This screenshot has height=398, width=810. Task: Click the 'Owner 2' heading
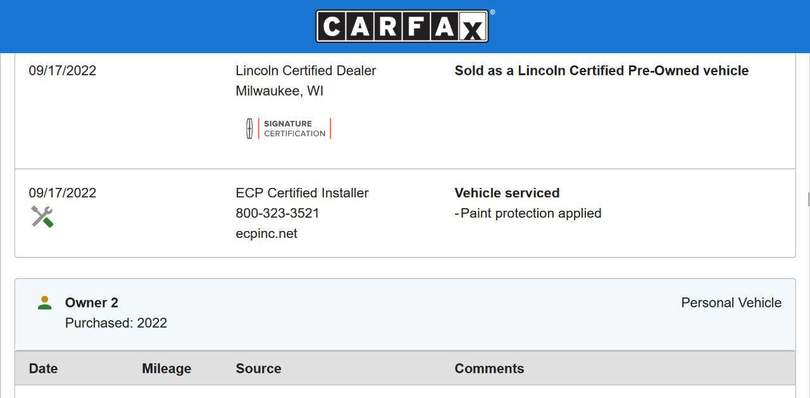coord(92,302)
